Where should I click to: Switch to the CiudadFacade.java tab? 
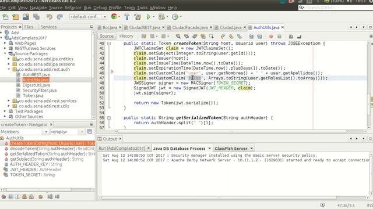(x=190, y=27)
